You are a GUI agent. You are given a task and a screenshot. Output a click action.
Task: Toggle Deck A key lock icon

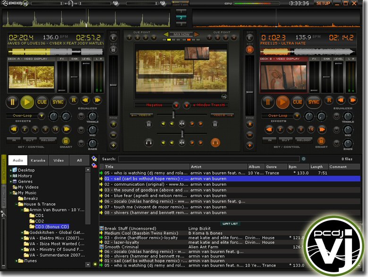(x=113, y=49)
